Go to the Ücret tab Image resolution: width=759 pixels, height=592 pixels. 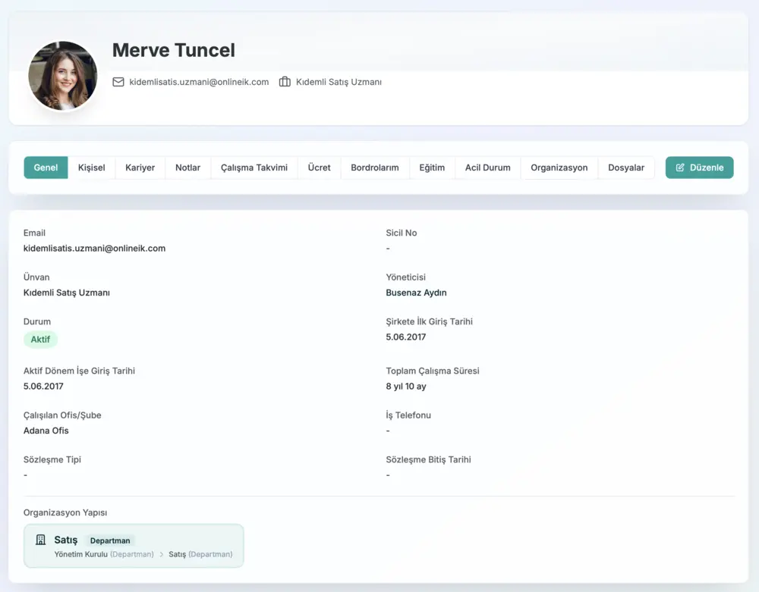point(319,168)
